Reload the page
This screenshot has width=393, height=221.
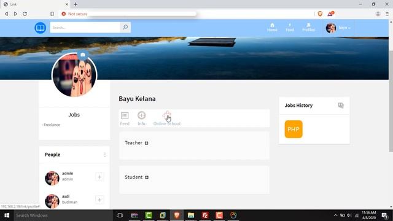(25, 14)
